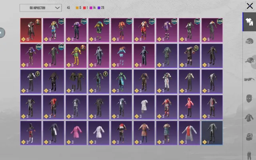This screenshot has height=160, width=256.
Task: Select the short white dress outfit
Action: pos(144,107)
